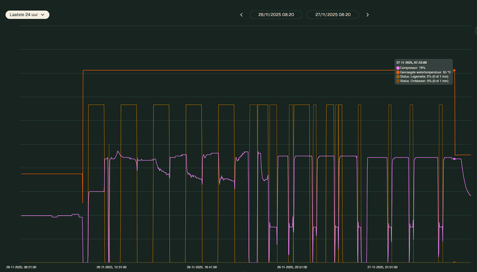477x272 pixels.
Task: Click axis label '26-11-2025, 12:31:00'
Action: coord(111,267)
